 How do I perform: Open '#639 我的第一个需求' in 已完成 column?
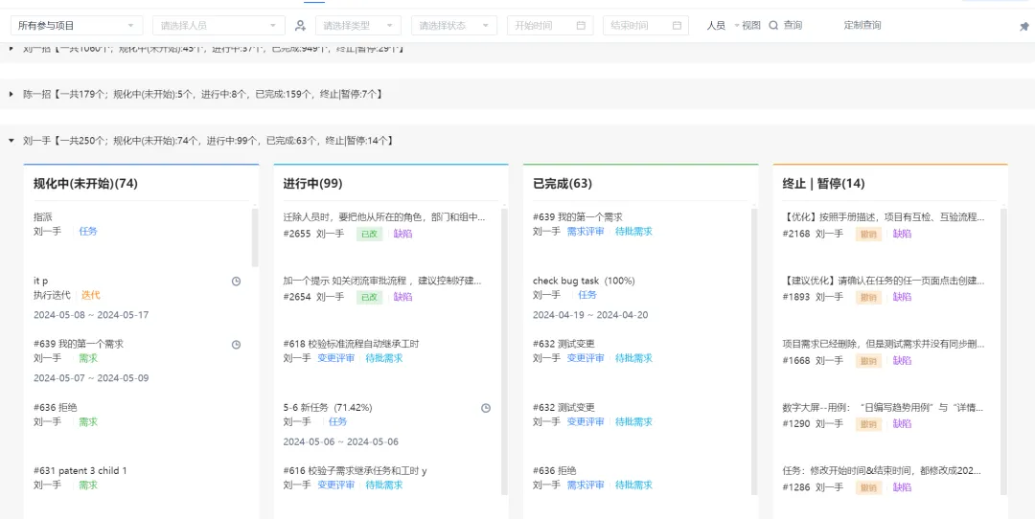point(578,217)
